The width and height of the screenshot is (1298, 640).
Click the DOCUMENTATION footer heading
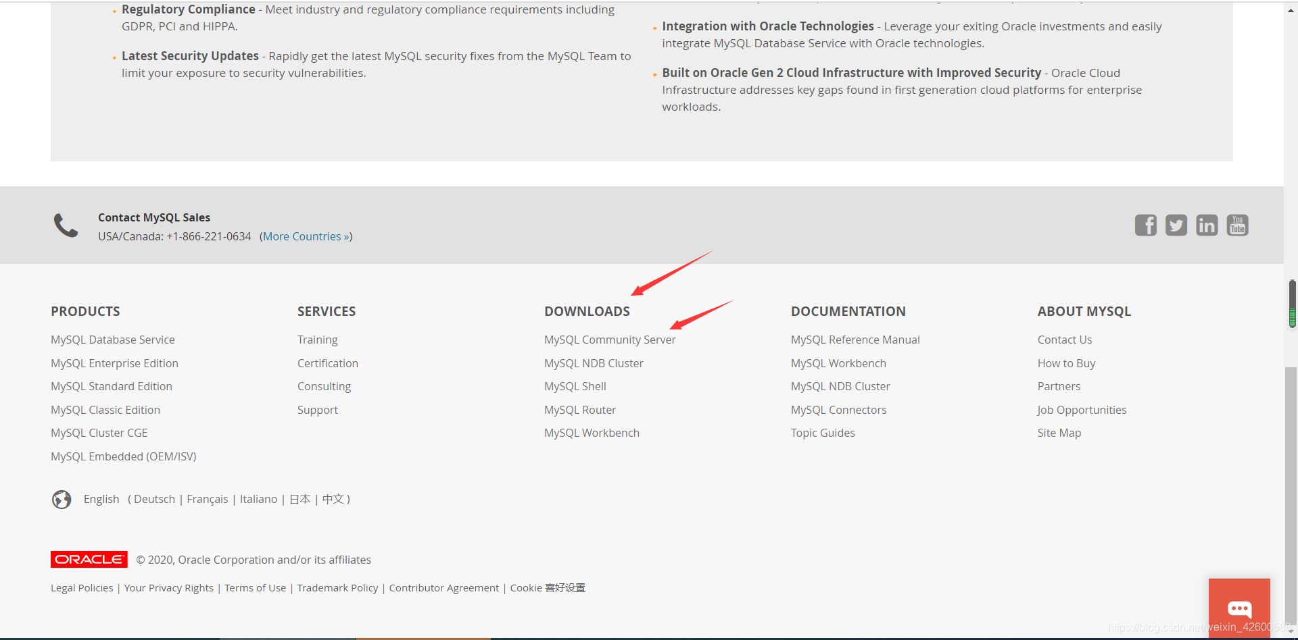coord(848,311)
